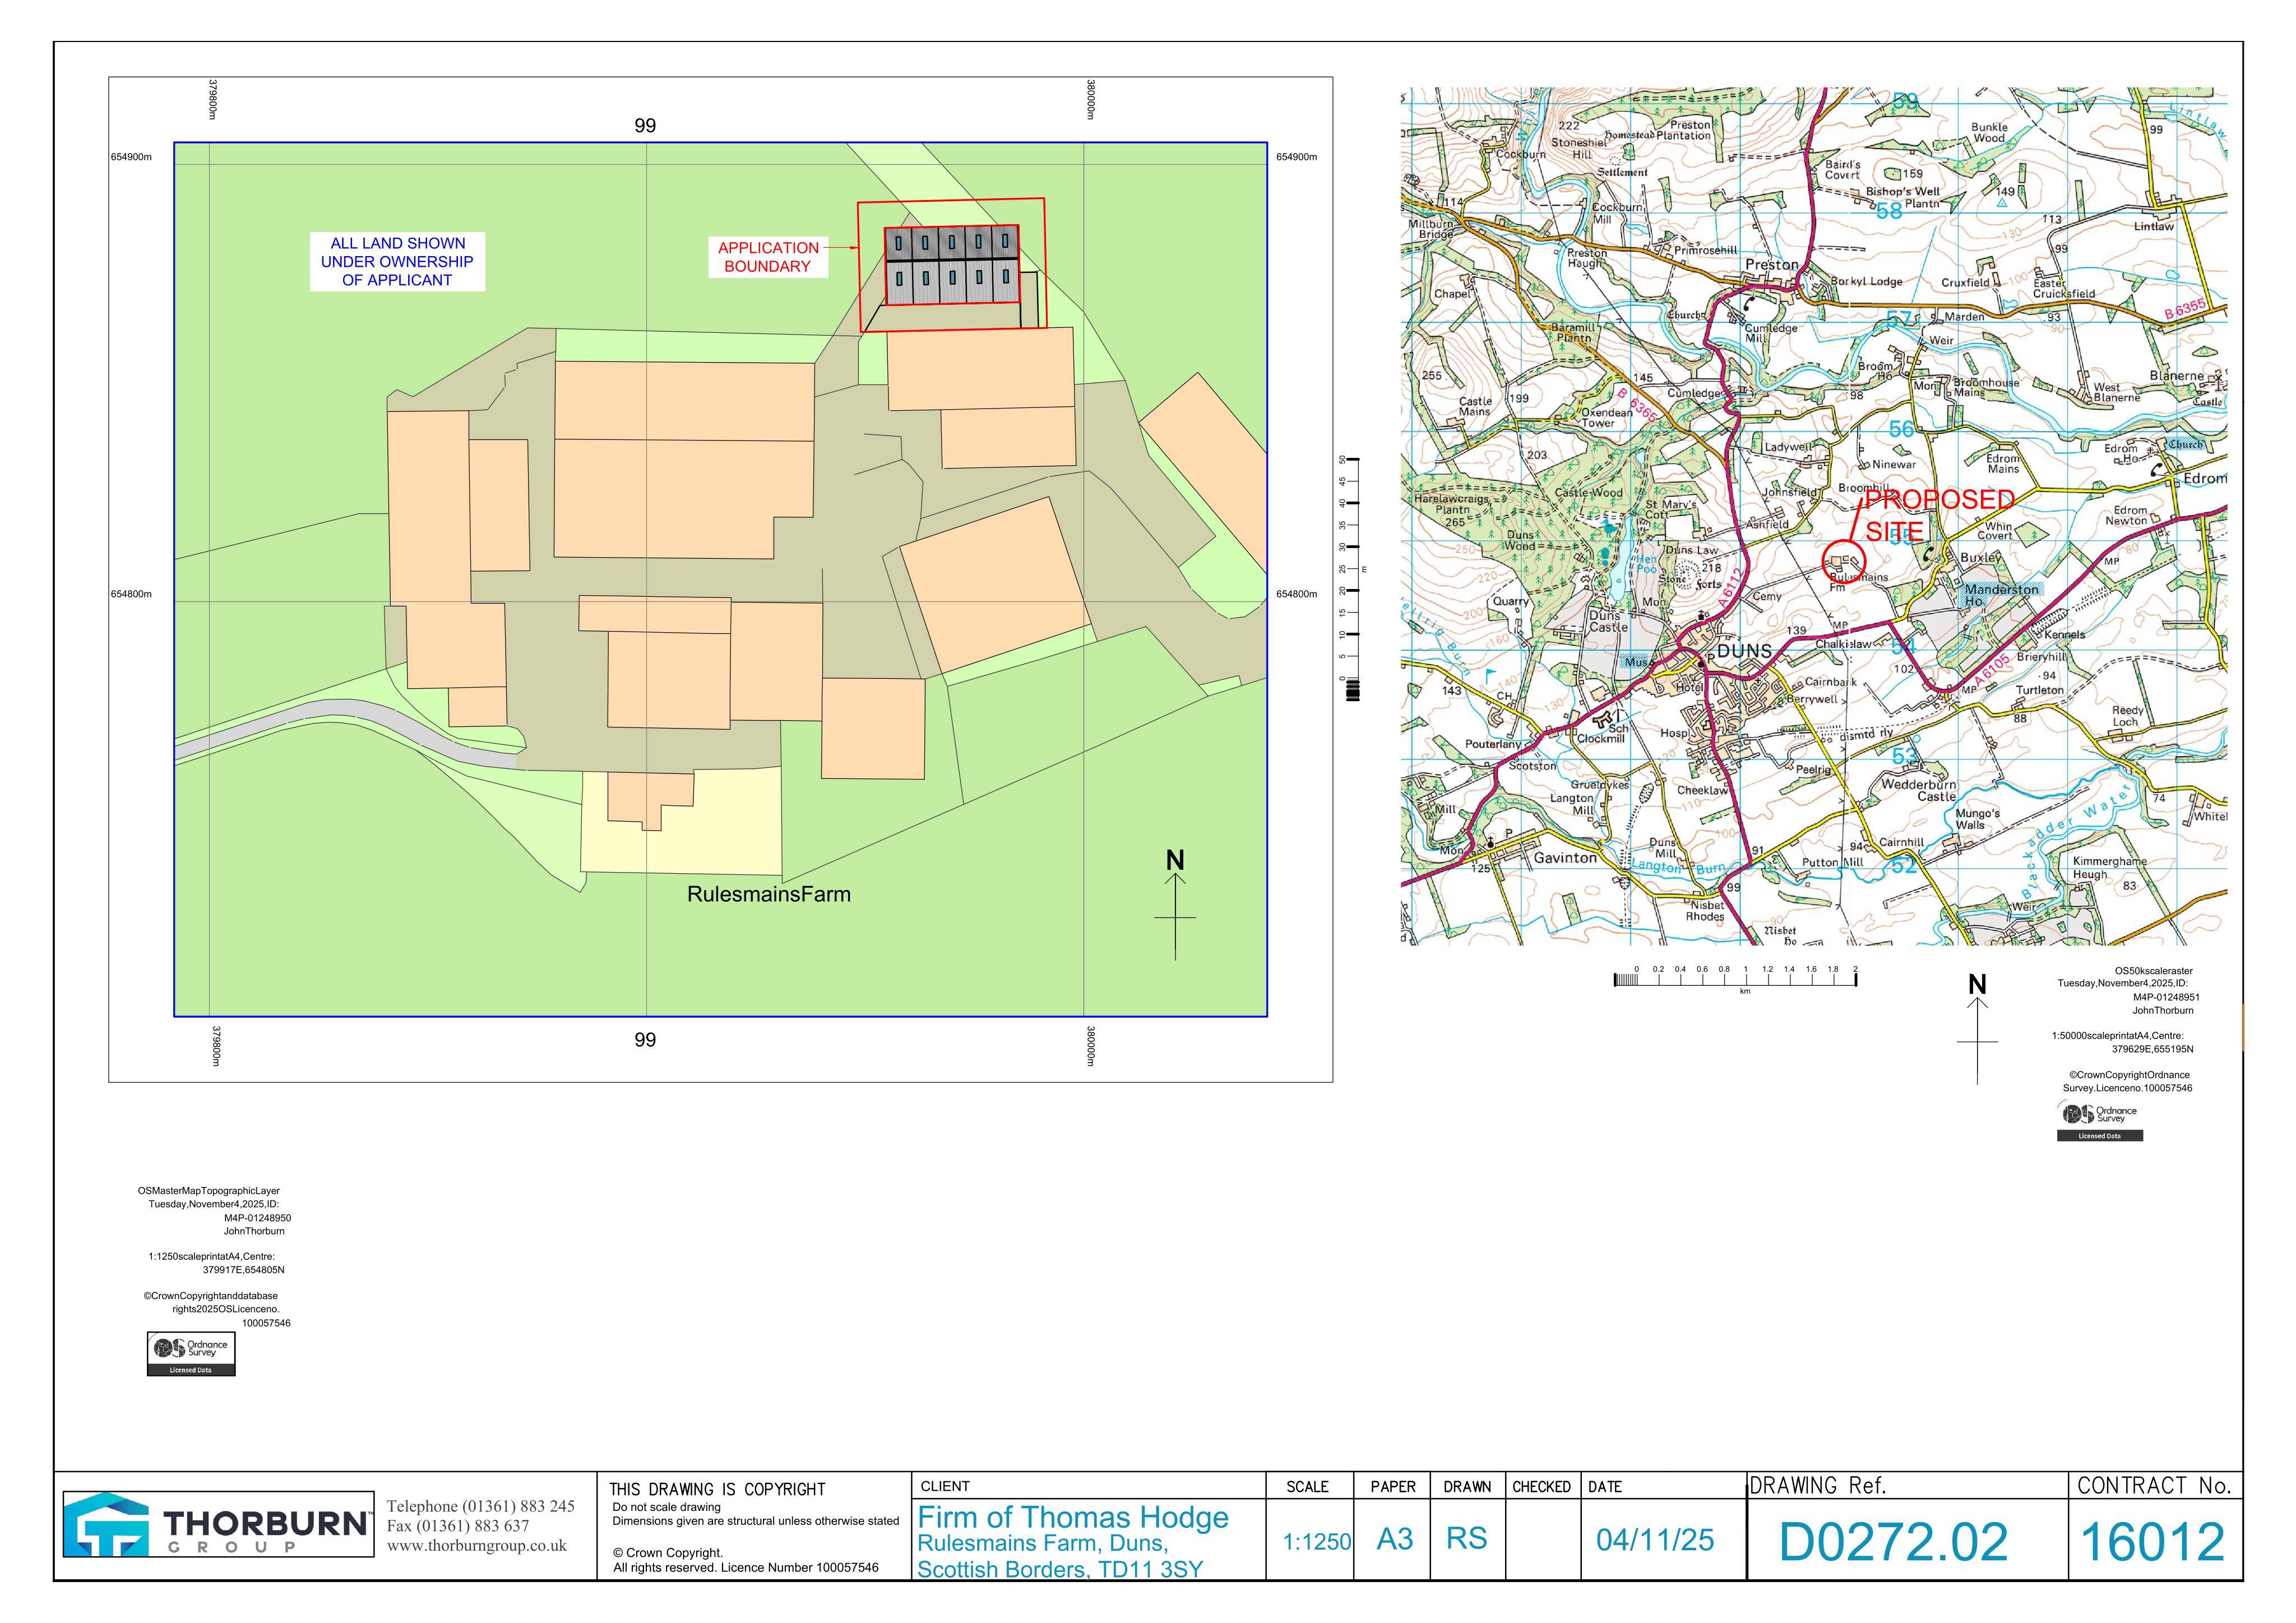
Task: Click the 'M4P-01248951' map ID
Action: point(2166,997)
